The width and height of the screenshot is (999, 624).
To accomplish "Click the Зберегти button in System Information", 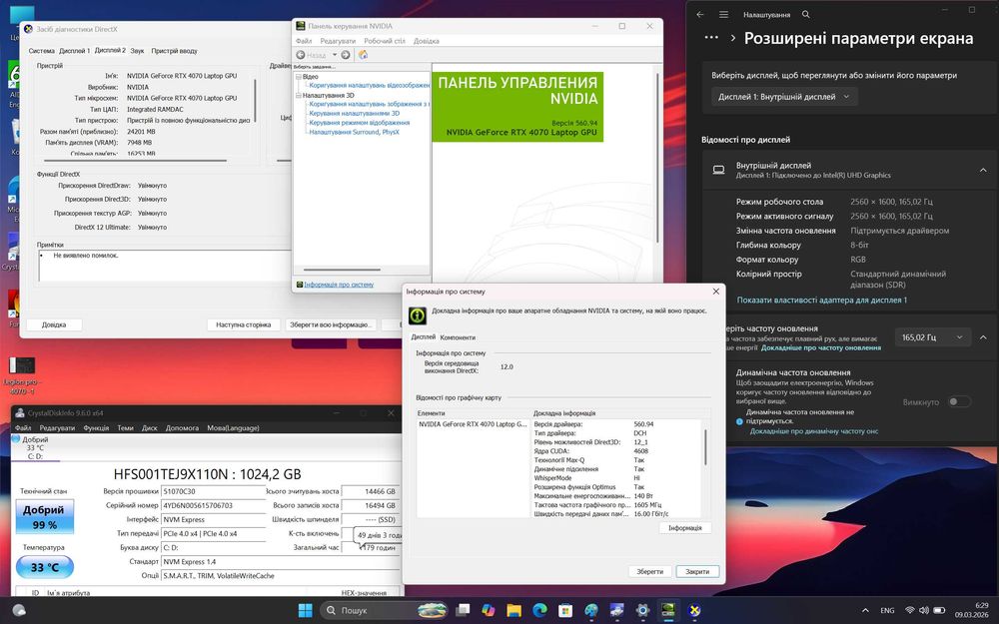I will pyautogui.click(x=650, y=572).
